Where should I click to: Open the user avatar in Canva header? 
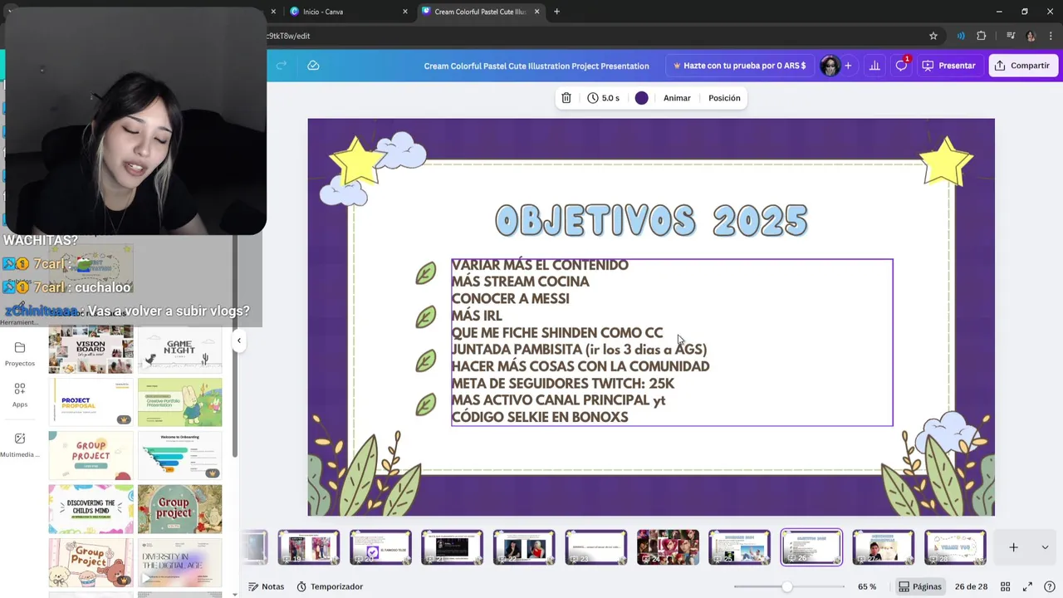[x=829, y=66]
